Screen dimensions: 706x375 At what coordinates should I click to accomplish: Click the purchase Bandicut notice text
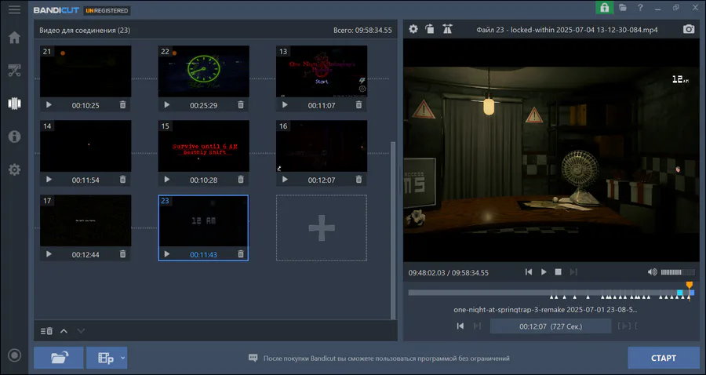pyautogui.click(x=386, y=359)
